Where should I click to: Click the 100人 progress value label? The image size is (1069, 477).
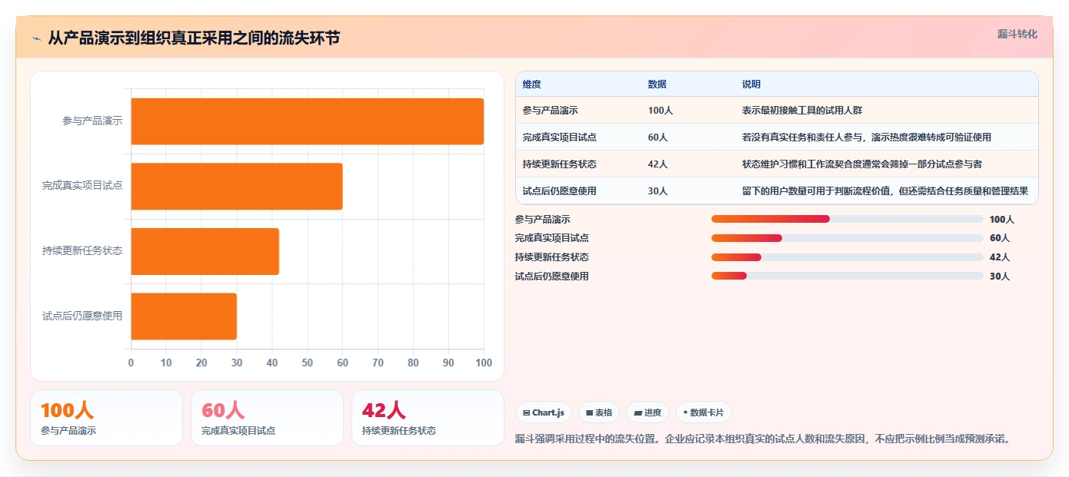point(1002,220)
